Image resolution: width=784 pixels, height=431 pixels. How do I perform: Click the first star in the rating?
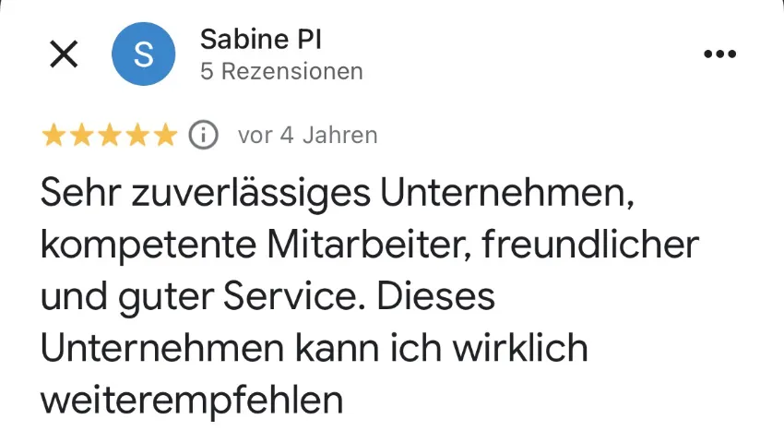pos(53,135)
